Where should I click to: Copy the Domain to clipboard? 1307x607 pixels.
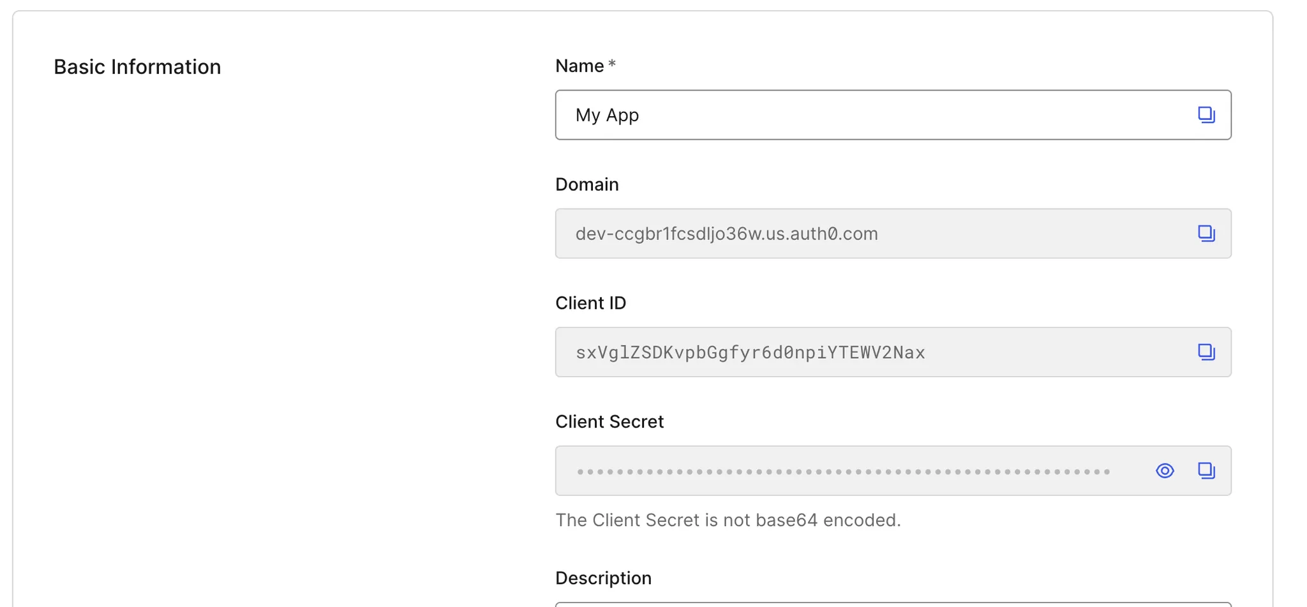coord(1206,234)
